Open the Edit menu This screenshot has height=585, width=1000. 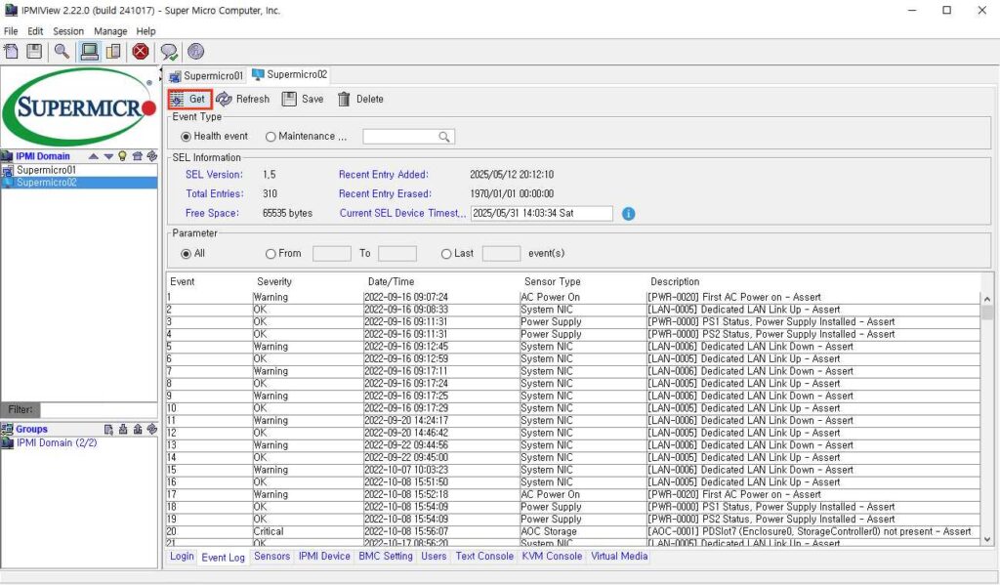[35, 31]
